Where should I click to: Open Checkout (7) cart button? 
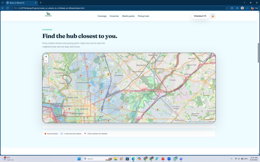coord(200,16)
